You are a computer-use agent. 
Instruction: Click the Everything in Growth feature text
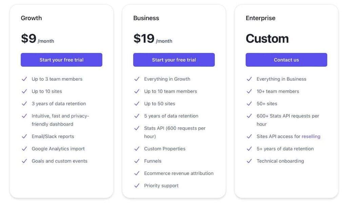point(167,79)
